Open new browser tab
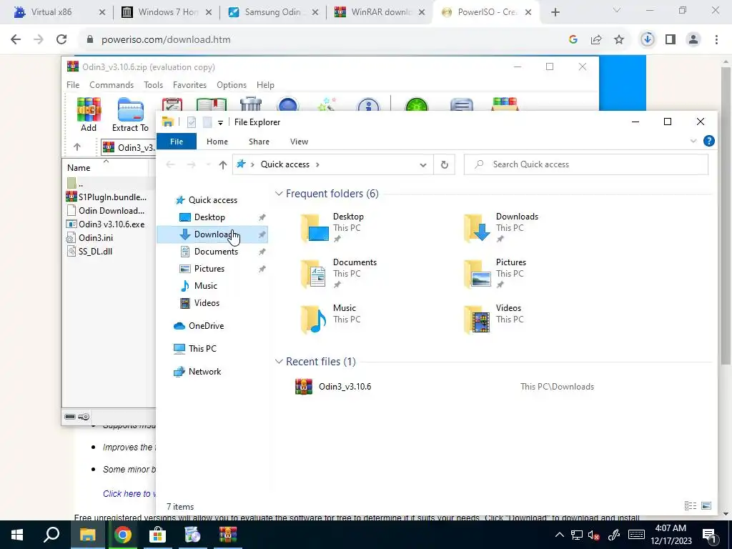The width and height of the screenshot is (732, 549). (x=555, y=13)
